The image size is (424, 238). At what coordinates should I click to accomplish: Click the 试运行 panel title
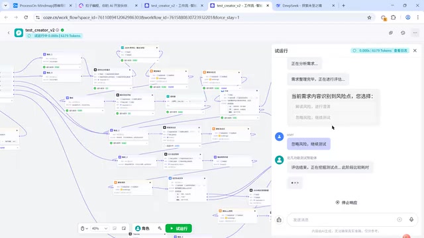click(281, 51)
